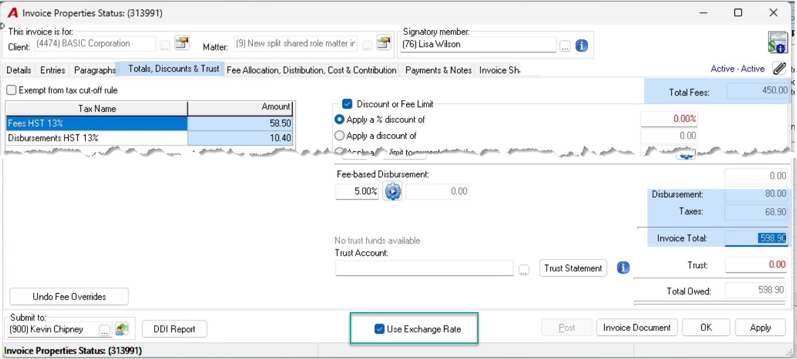Screen dimensions: 797x359
Task: Switch to the Details tab
Action: click(x=19, y=70)
